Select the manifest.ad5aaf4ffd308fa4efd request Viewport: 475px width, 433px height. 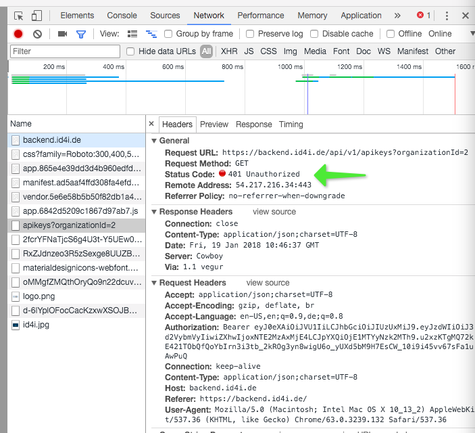point(76,183)
